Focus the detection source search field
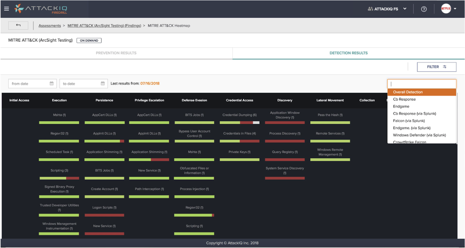 click(x=421, y=84)
